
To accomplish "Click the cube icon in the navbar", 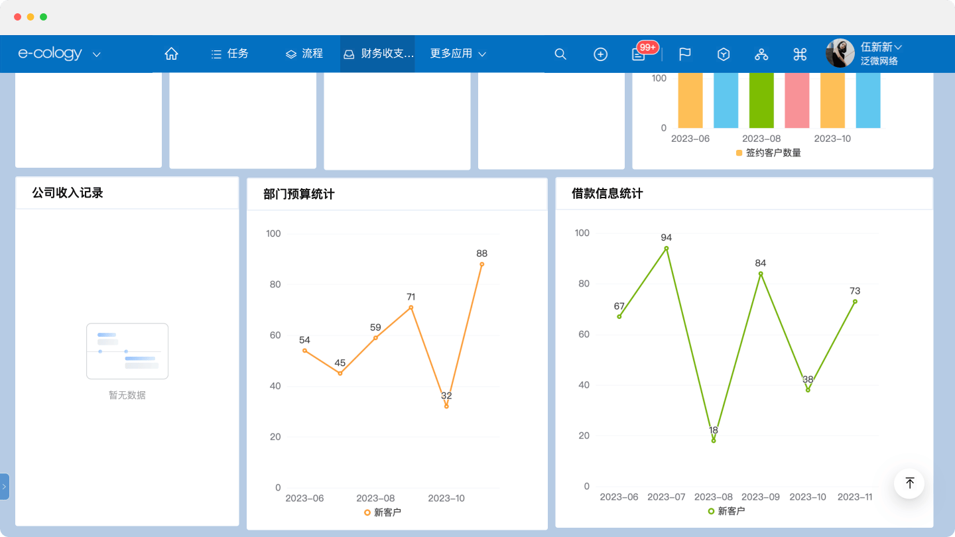I will pyautogui.click(x=724, y=54).
